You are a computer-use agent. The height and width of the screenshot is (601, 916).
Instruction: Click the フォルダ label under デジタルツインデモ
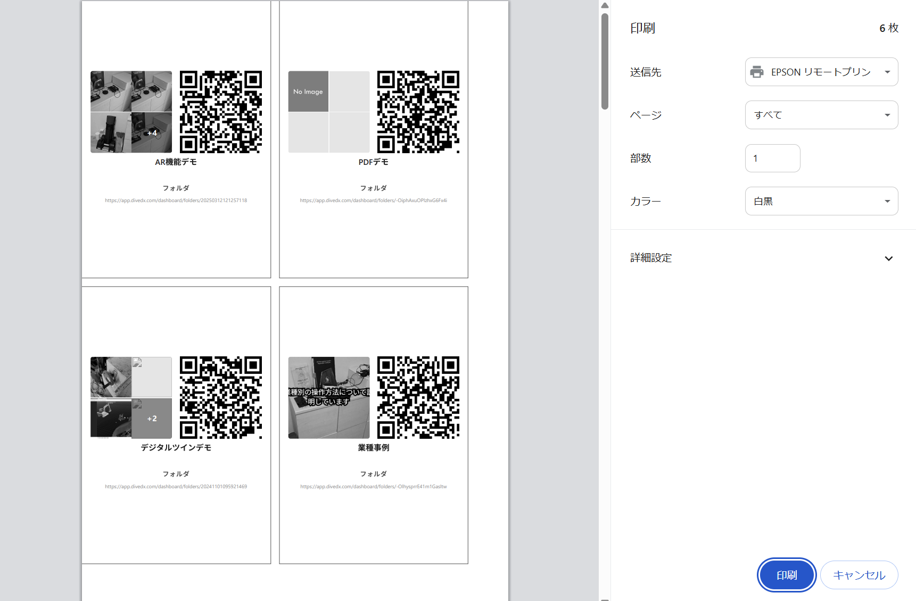[176, 474]
